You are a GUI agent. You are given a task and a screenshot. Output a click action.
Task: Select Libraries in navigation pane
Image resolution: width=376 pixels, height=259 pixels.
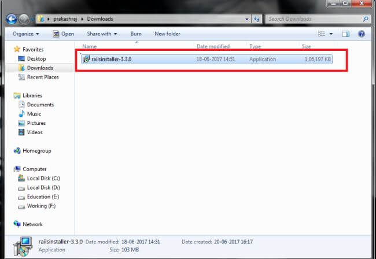(x=32, y=95)
